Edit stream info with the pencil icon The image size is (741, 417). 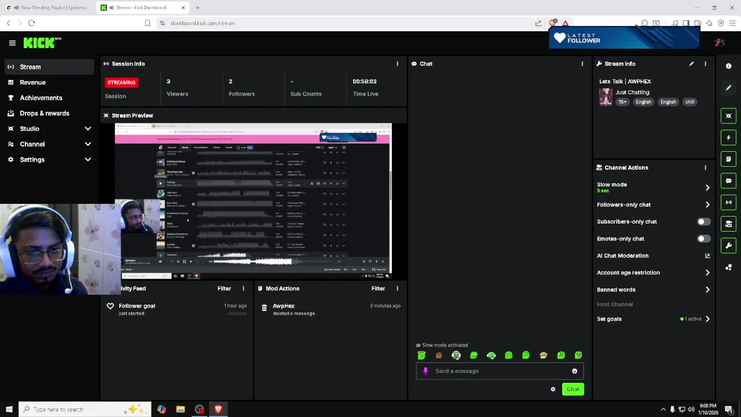(x=691, y=64)
